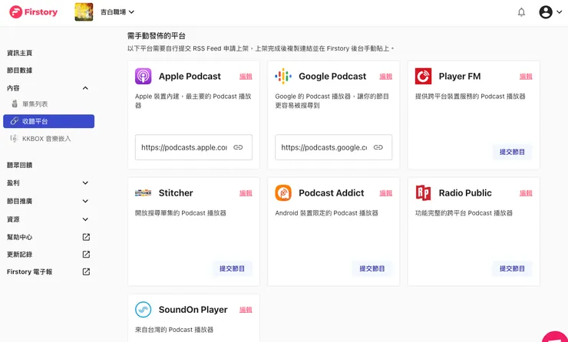The height and width of the screenshot is (342, 568).
Task: Click the external link icon beside Firstory 電子報
Action: 86,271
